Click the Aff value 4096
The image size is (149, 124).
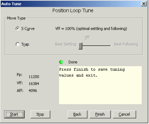(x=33, y=91)
